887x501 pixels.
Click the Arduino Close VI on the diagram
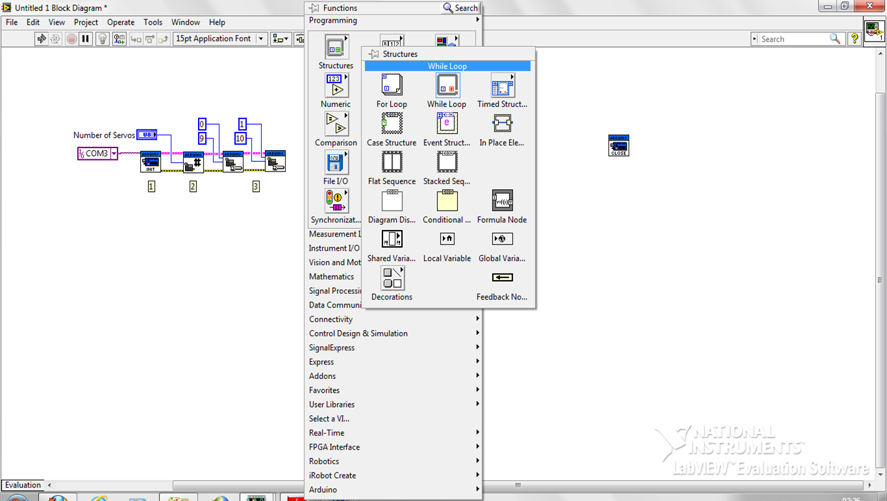tap(618, 145)
